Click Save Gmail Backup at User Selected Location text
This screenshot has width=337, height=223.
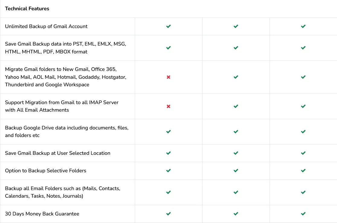[x=57, y=153]
